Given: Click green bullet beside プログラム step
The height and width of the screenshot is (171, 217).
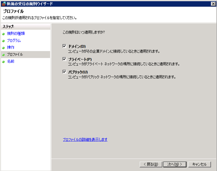Looking at the screenshot, I should pos(4,41).
